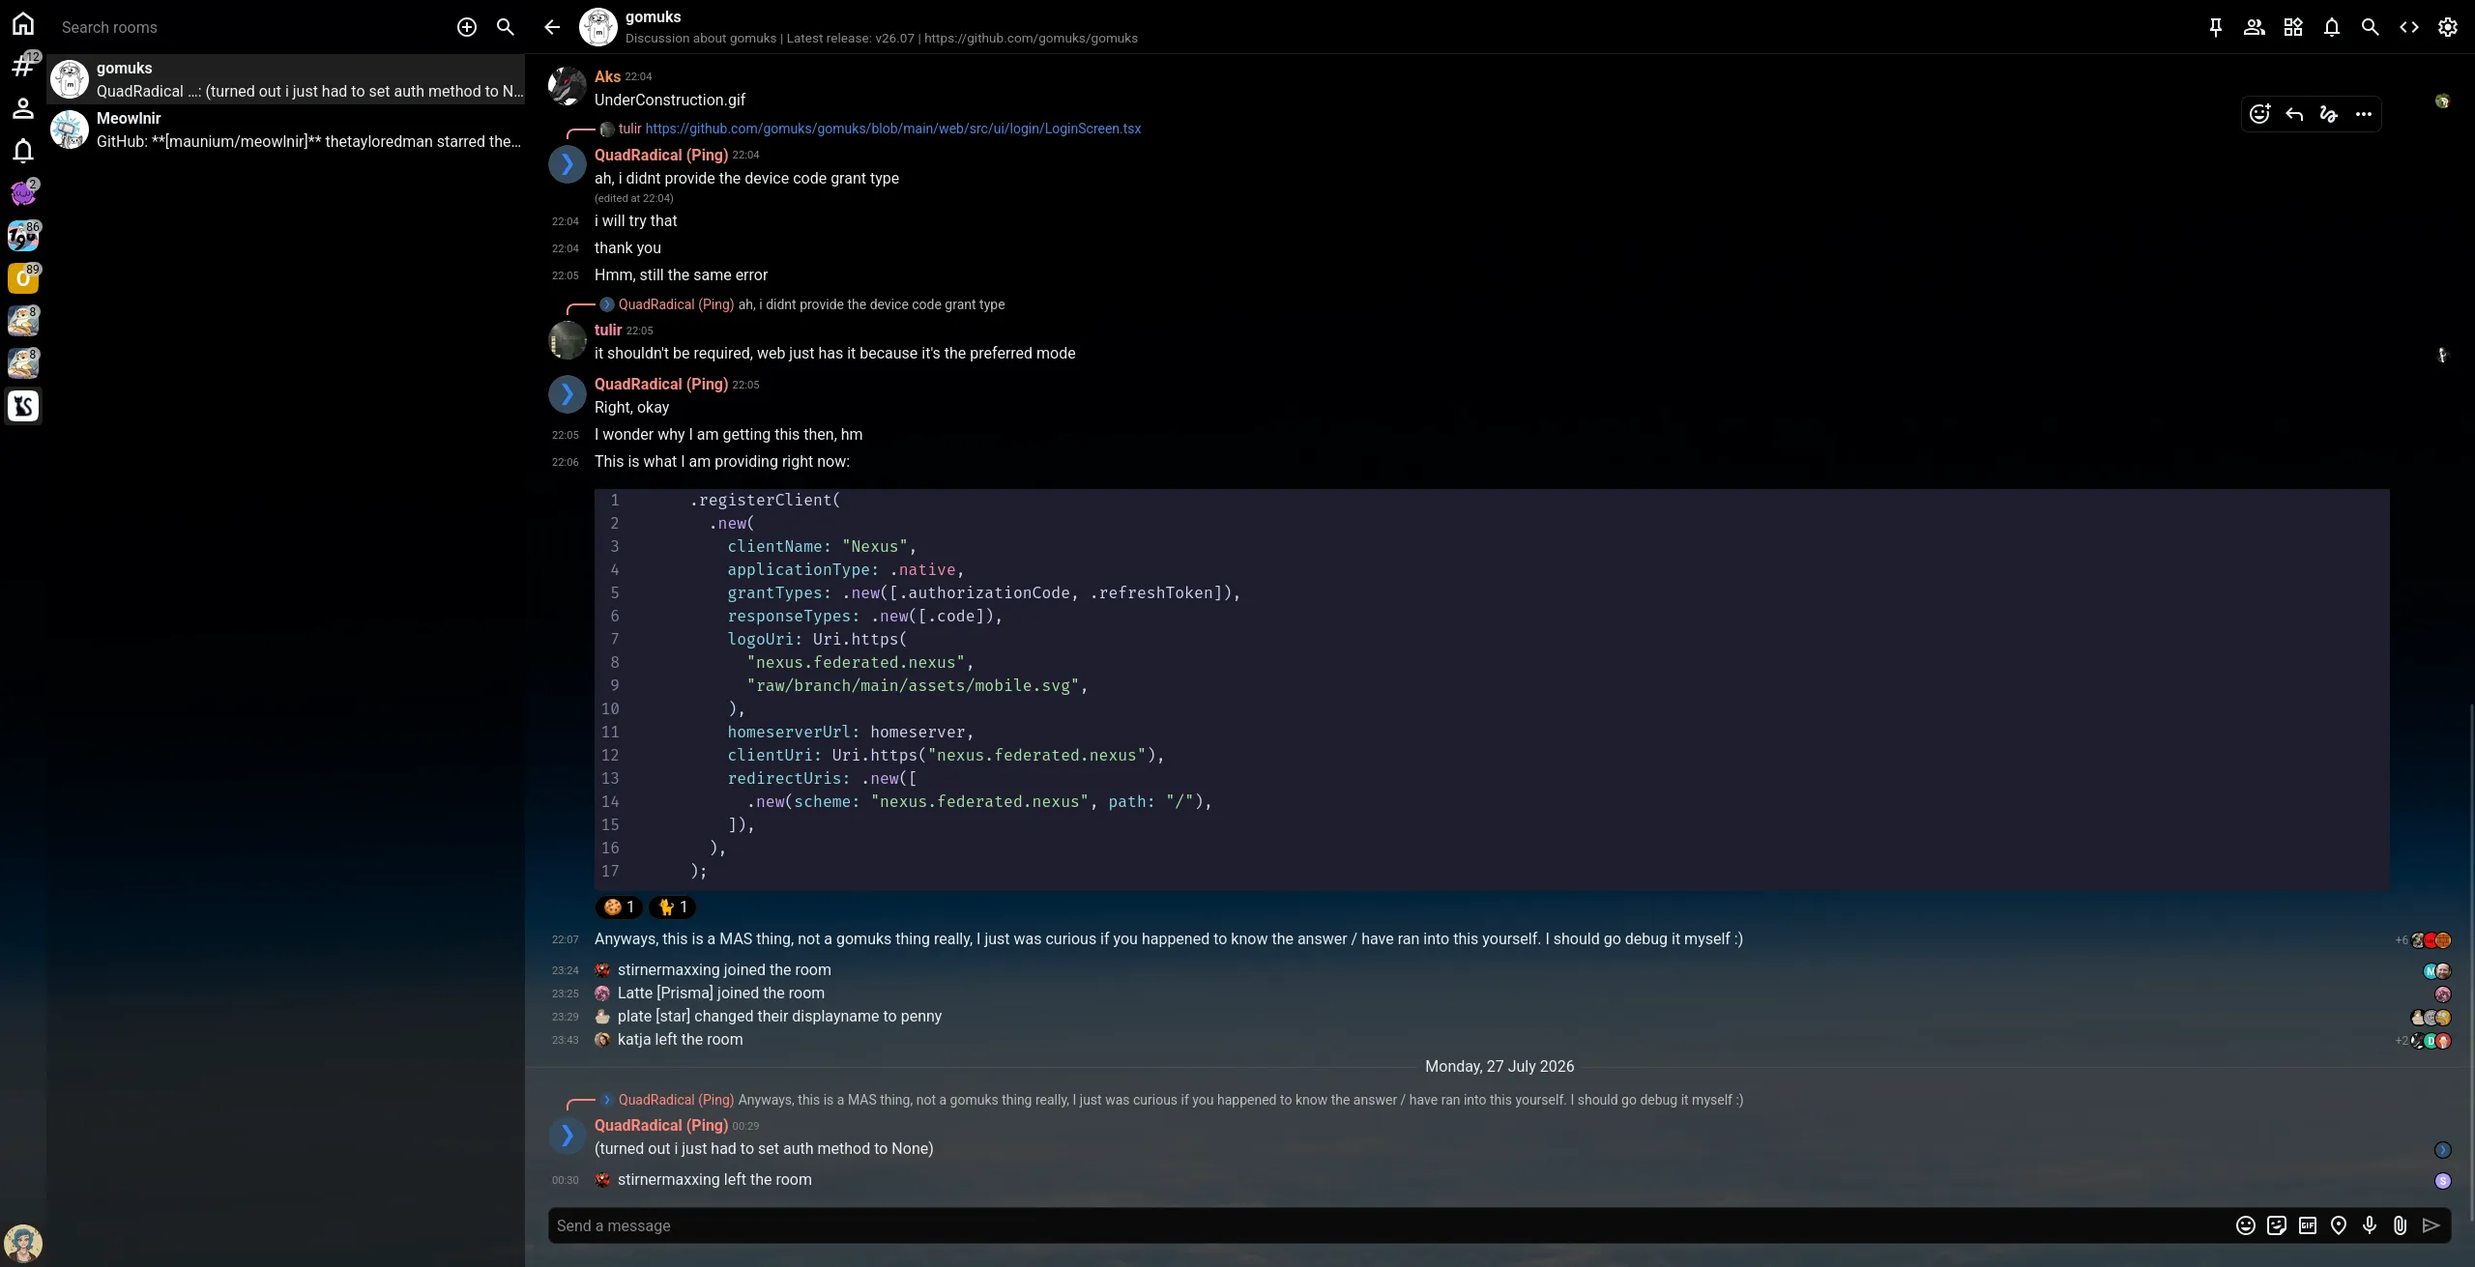Show direct messages person icon in sidebar
Viewport: 2475px width, 1267px height.
pos(23,108)
